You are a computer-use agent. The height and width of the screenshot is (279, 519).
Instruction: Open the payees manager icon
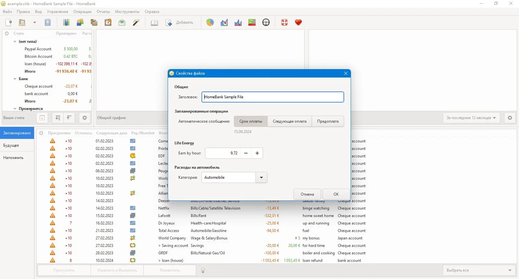tap(80, 22)
